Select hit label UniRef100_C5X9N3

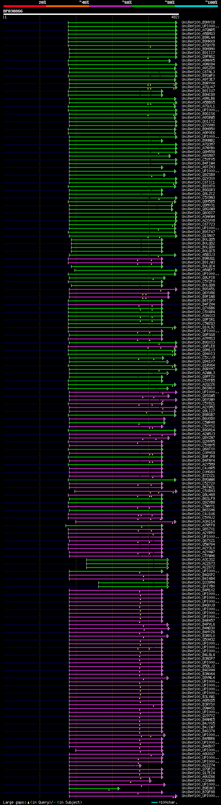pyautogui.click(x=199, y=197)
